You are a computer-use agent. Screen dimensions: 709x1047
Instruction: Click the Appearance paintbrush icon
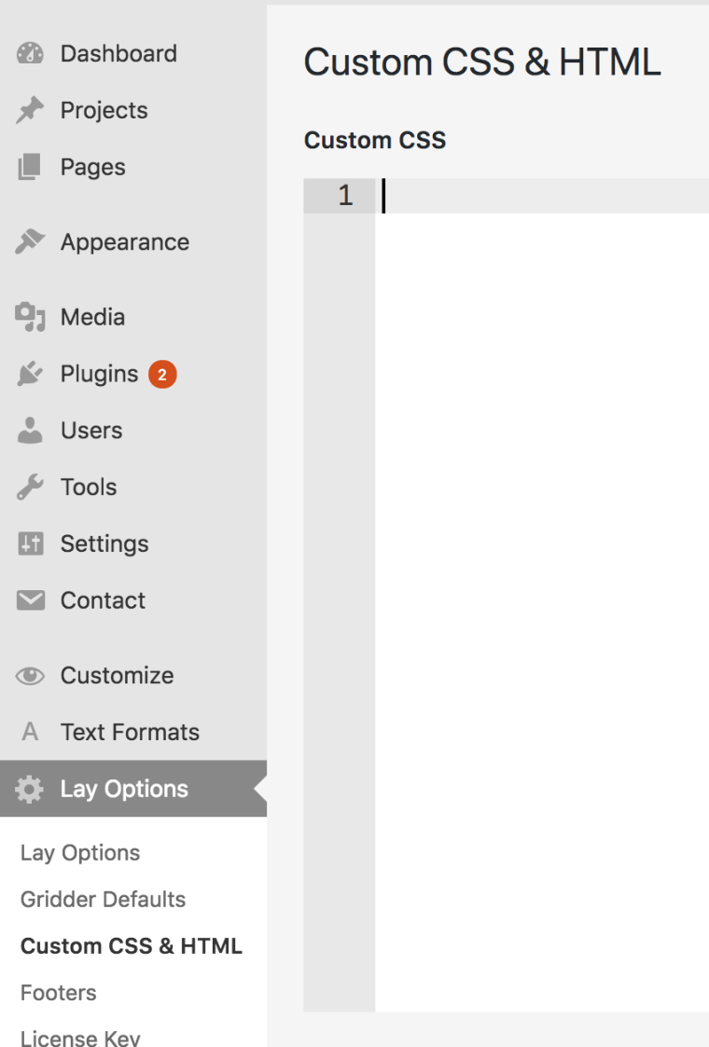pyautogui.click(x=30, y=242)
